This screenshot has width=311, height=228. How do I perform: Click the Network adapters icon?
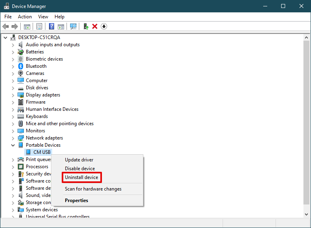pos(21,138)
